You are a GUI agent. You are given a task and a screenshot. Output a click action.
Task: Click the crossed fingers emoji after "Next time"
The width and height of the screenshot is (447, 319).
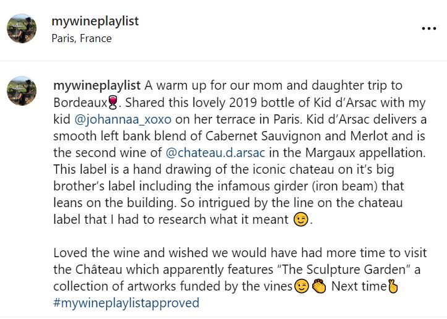tap(392, 286)
